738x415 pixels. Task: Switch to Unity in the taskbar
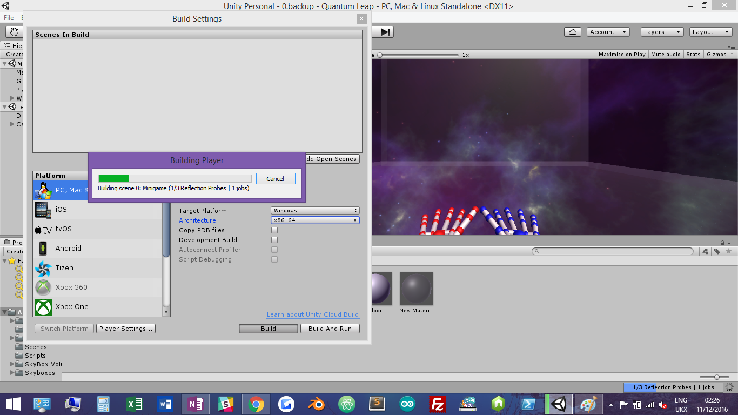tap(558, 404)
